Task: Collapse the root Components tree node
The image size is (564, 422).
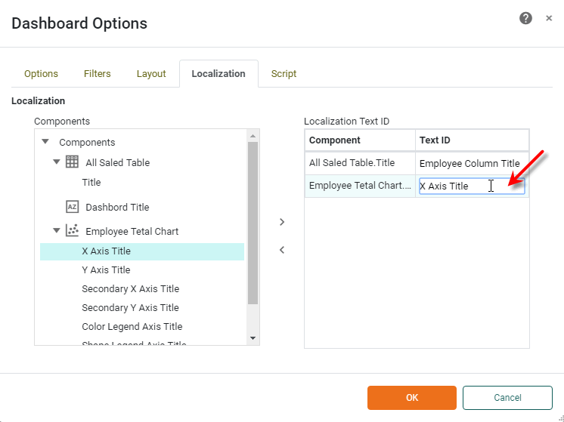Action: tap(45, 142)
